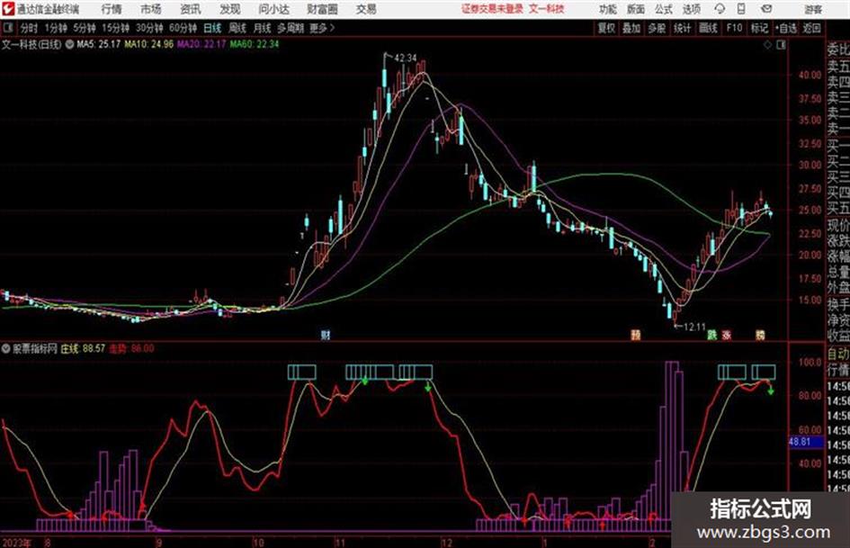Click the 庄线 88.57 indicator value
This screenshot has height=548, width=850.
[x=83, y=349]
